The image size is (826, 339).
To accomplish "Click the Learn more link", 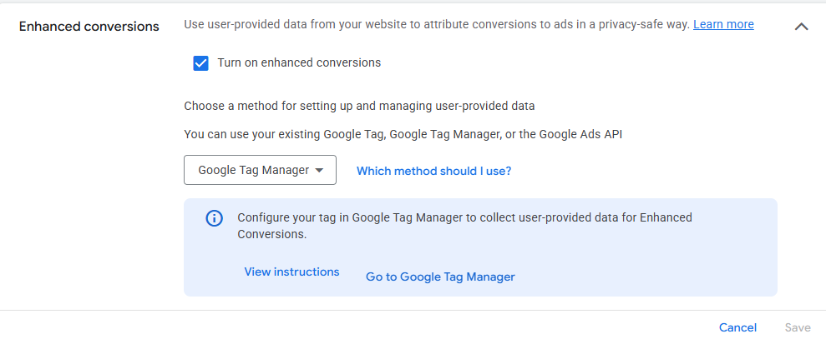I will pyautogui.click(x=723, y=24).
